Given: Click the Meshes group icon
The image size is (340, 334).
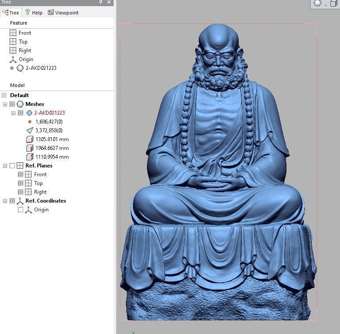Looking at the screenshot, I should coord(20,104).
